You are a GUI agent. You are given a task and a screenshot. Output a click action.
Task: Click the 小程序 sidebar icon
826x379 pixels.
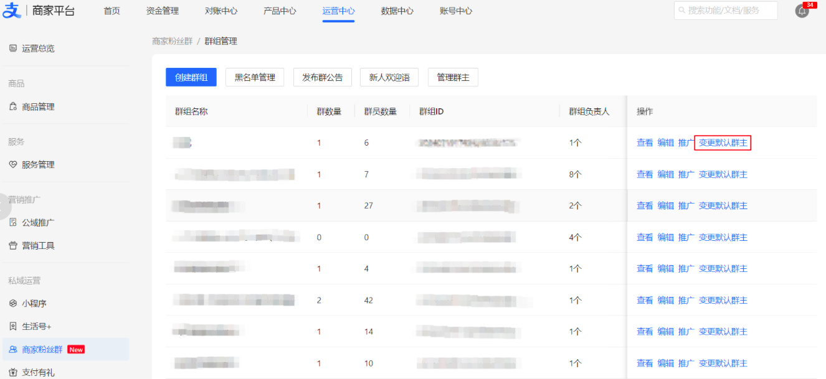(x=13, y=303)
